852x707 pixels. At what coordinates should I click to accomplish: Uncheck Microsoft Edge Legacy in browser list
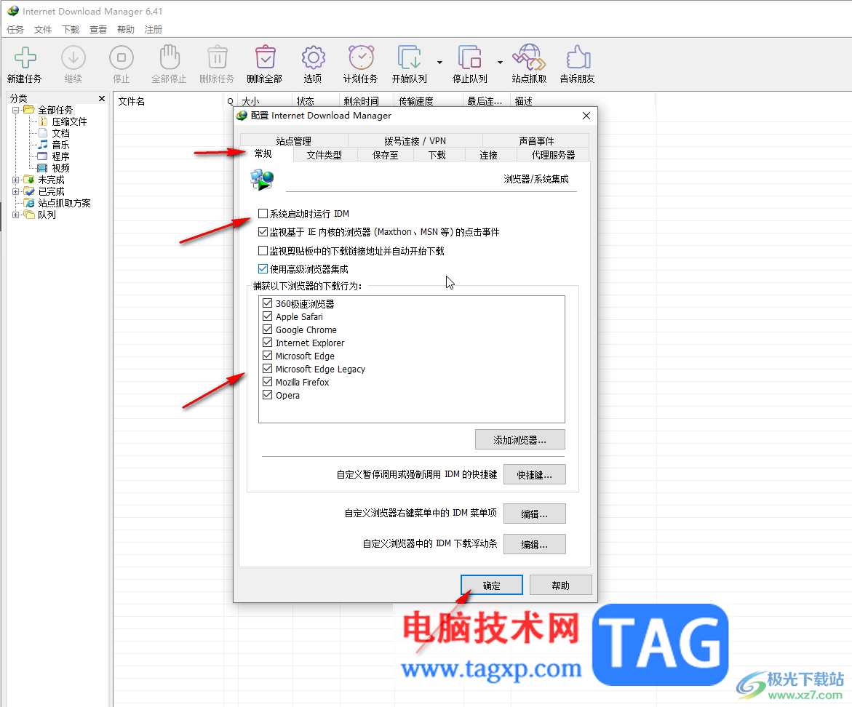click(x=267, y=368)
